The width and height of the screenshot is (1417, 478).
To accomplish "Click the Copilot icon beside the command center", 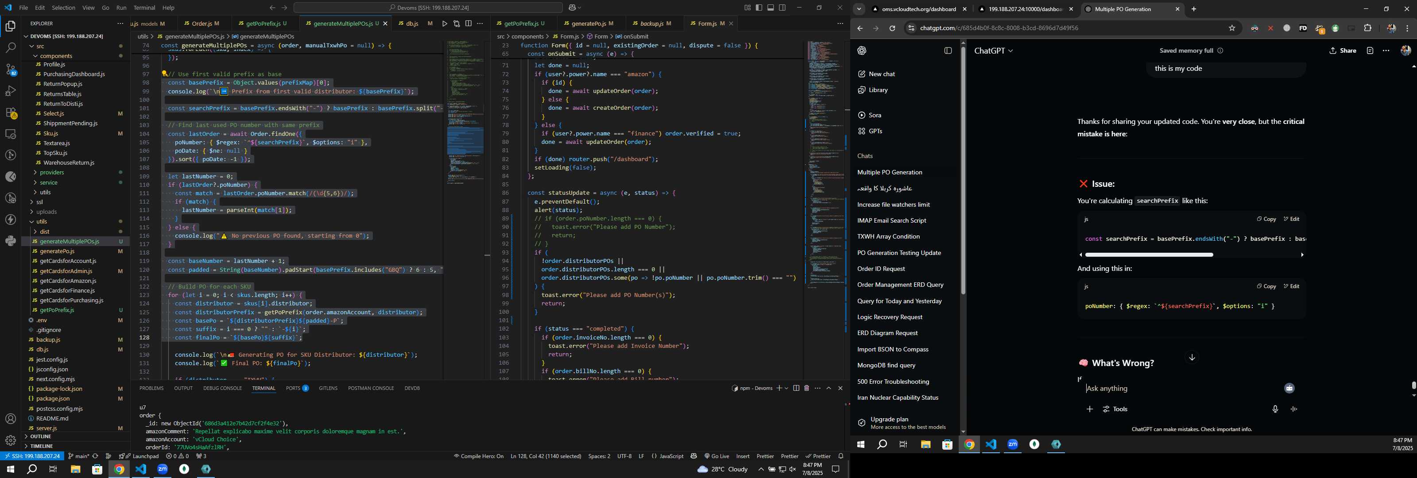I will point(572,8).
